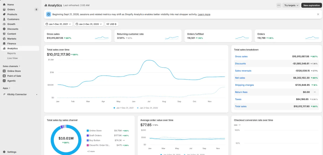Click the New exploration button
323x155 pixels.
311,5
